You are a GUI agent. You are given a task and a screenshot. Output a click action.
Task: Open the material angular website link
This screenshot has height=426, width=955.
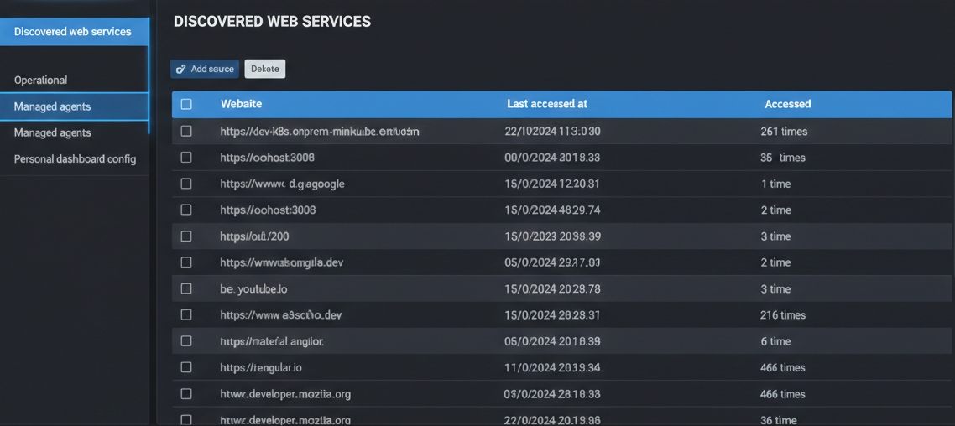click(272, 341)
